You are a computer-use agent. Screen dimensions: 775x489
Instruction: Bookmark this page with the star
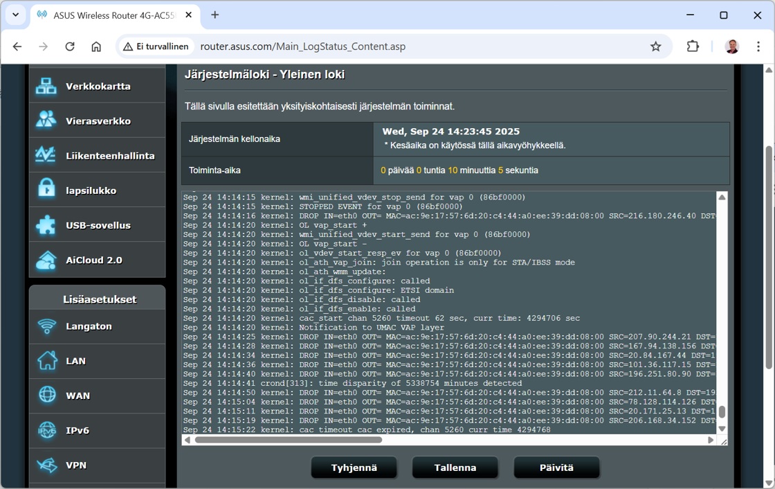pos(655,46)
